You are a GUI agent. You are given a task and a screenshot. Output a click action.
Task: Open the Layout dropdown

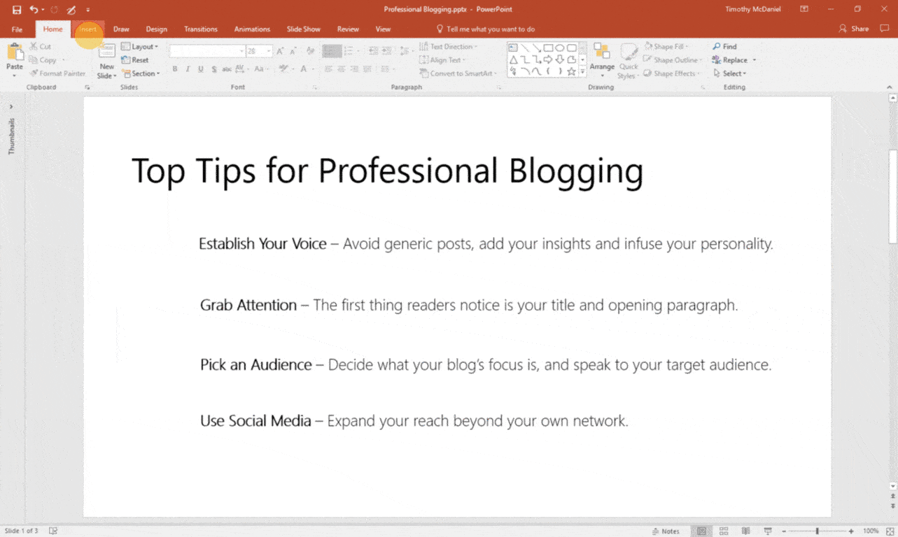[x=141, y=47]
